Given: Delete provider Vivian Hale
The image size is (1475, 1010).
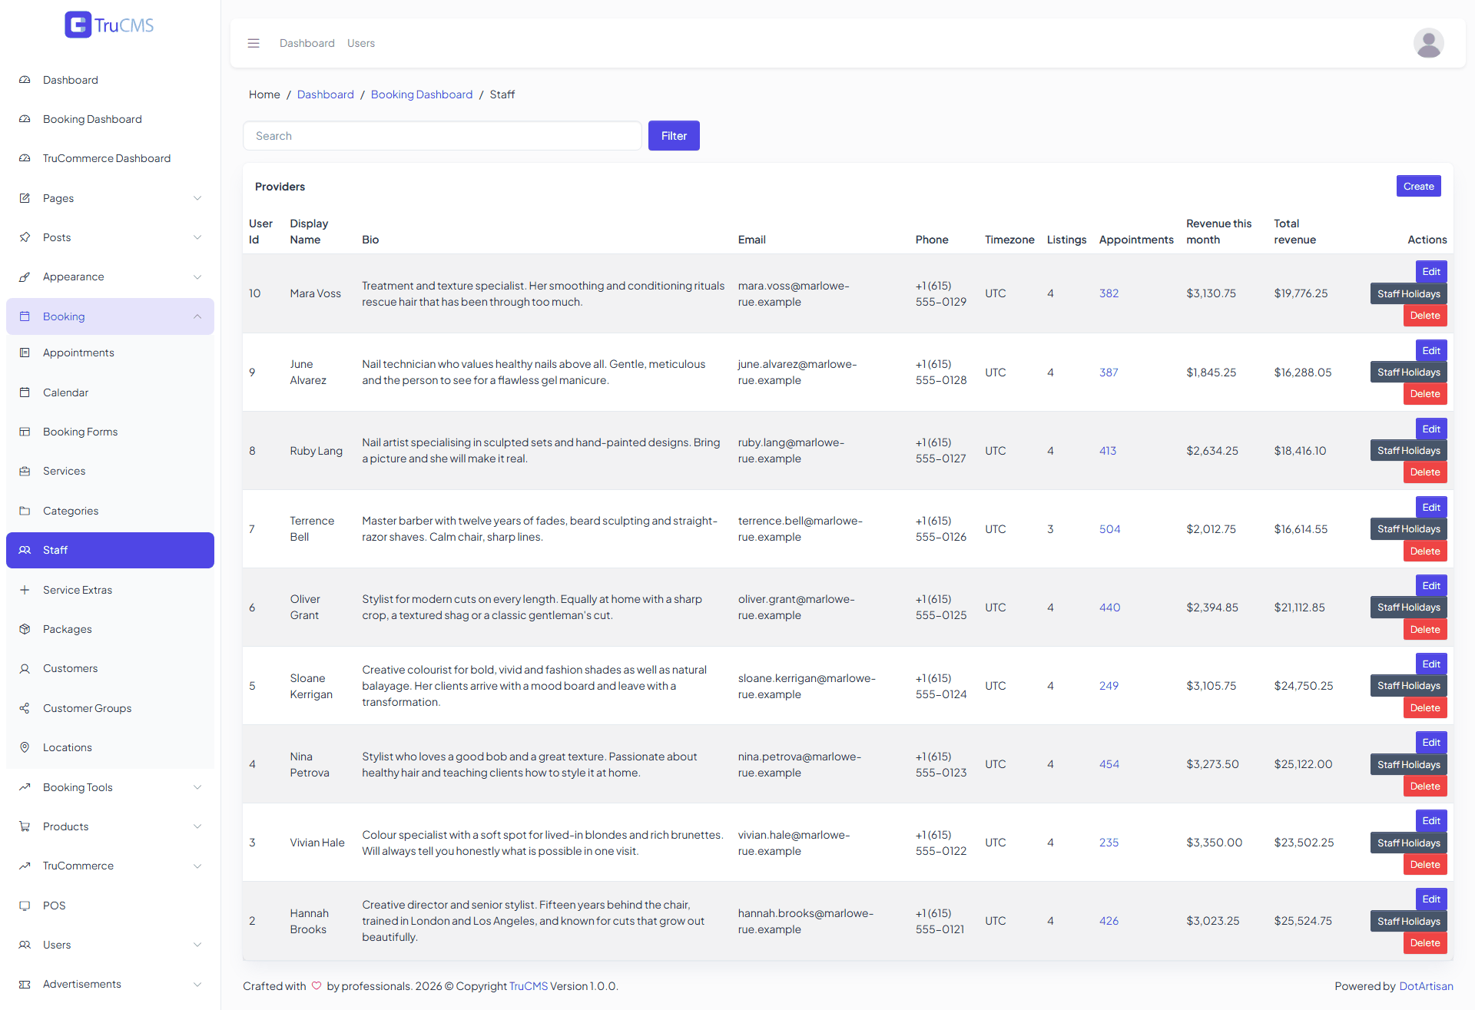Looking at the screenshot, I should (1425, 865).
